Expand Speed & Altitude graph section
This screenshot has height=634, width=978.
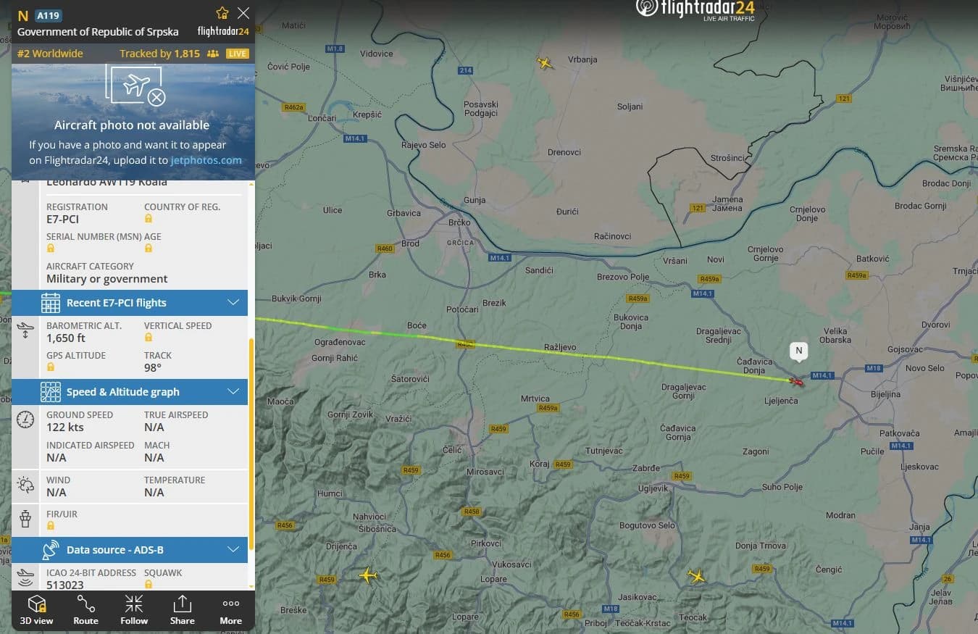click(130, 392)
